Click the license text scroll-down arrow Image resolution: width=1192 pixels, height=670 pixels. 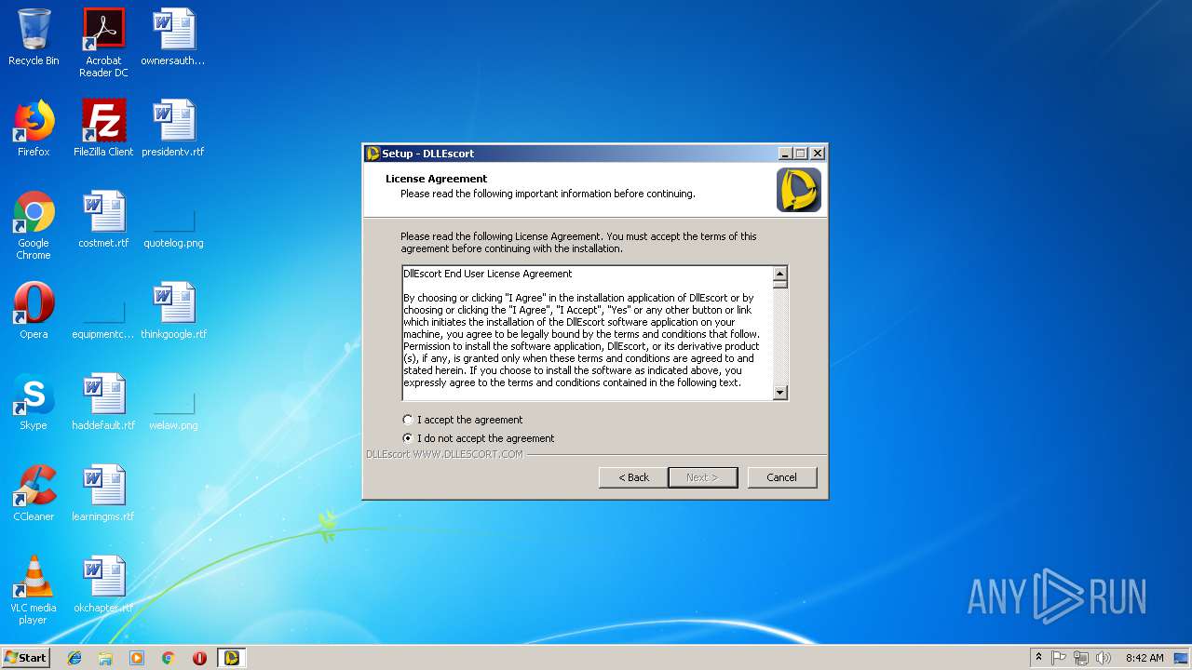780,393
